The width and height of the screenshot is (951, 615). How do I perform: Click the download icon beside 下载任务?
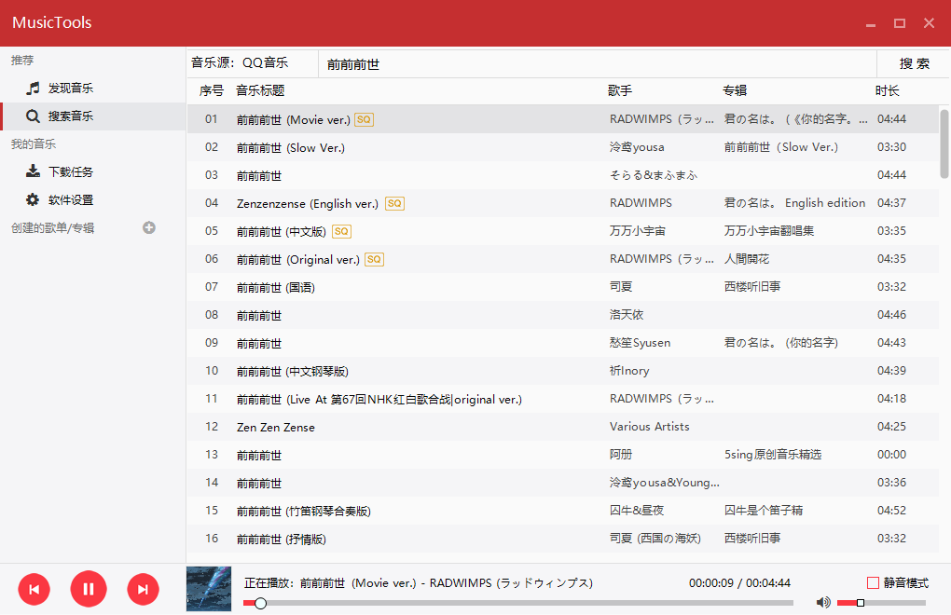(33, 171)
